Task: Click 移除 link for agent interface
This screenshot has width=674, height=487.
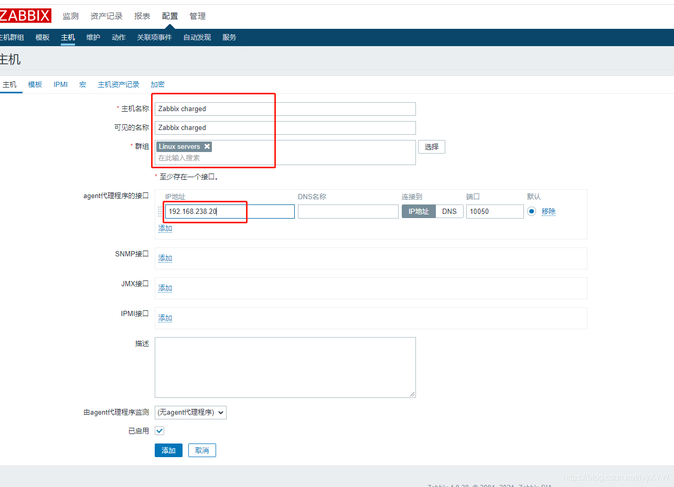Action: 549,212
